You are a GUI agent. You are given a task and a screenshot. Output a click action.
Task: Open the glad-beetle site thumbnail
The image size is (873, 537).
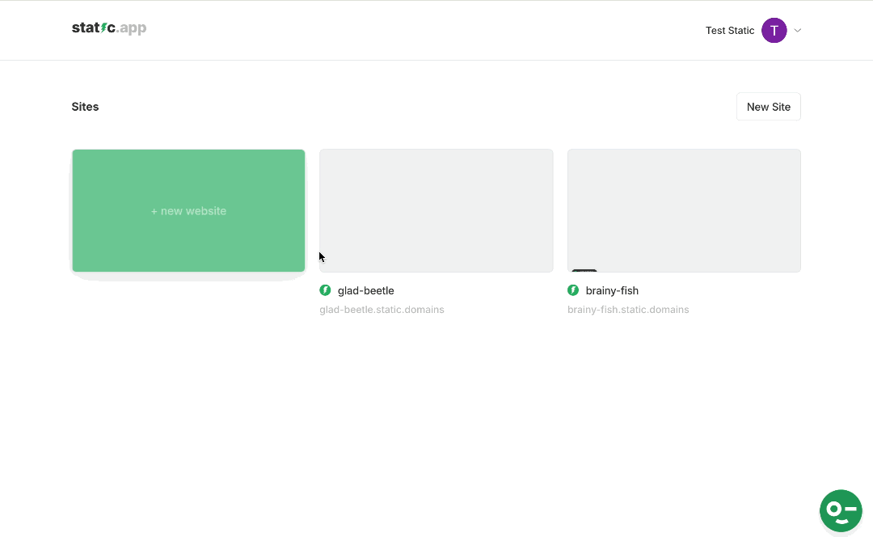click(436, 210)
